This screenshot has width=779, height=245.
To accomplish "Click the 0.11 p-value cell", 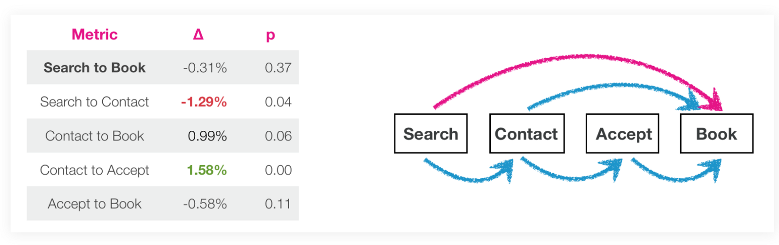I will pos(278,204).
